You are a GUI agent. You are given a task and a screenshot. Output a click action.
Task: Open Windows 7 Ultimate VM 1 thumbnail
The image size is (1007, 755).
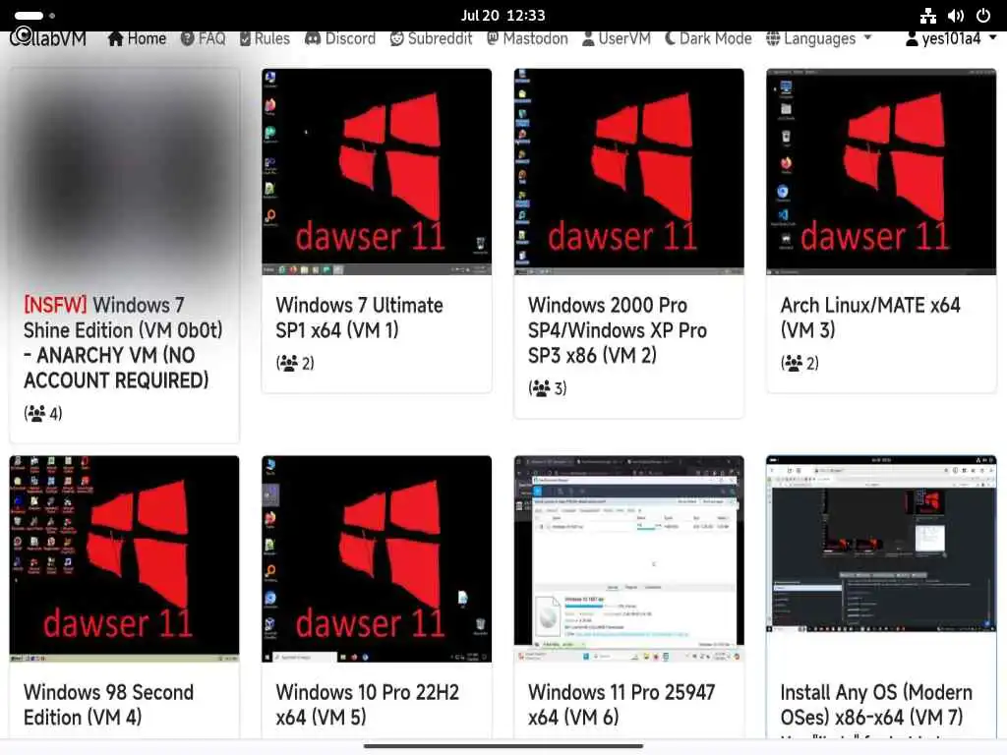[377, 172]
